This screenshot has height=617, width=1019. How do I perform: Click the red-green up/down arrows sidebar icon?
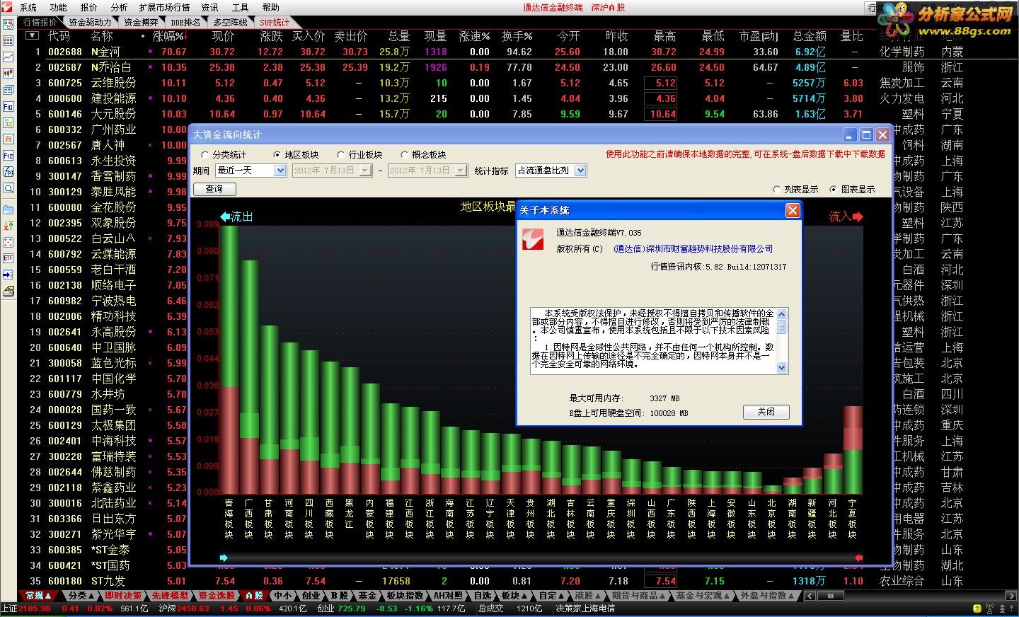[8, 226]
